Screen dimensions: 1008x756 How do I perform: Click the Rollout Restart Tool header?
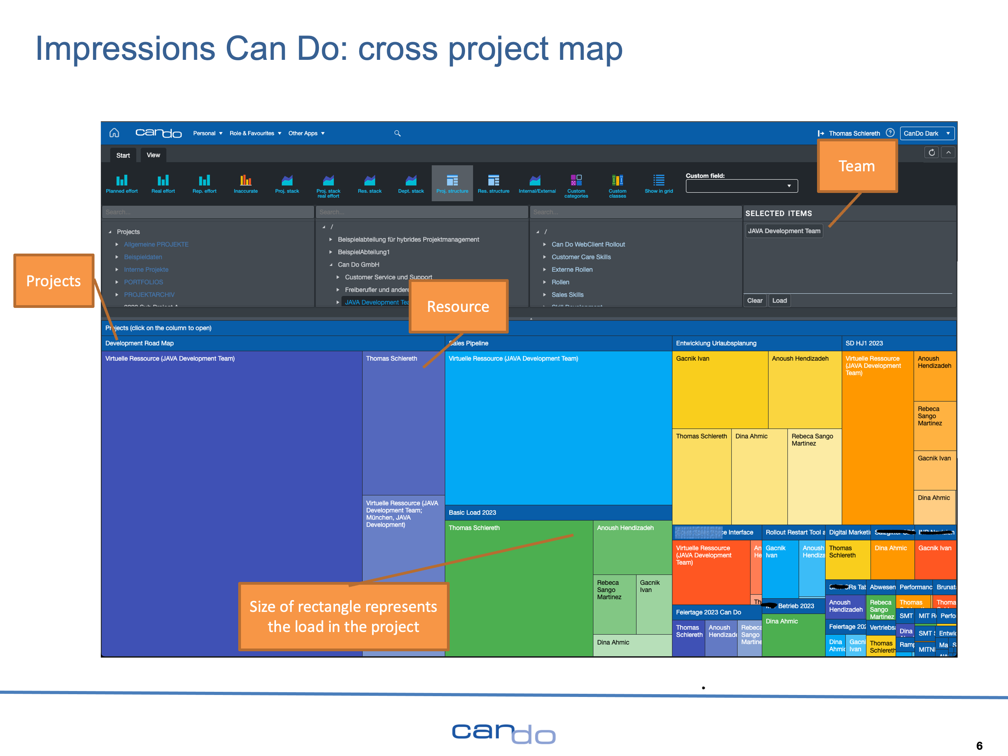coord(793,532)
